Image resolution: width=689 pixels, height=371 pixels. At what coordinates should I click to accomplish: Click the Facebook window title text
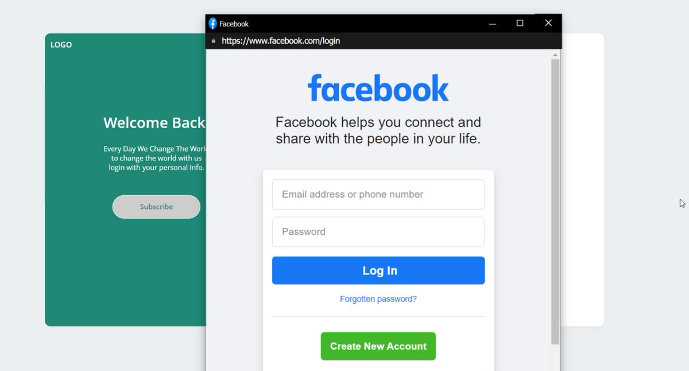click(x=234, y=24)
